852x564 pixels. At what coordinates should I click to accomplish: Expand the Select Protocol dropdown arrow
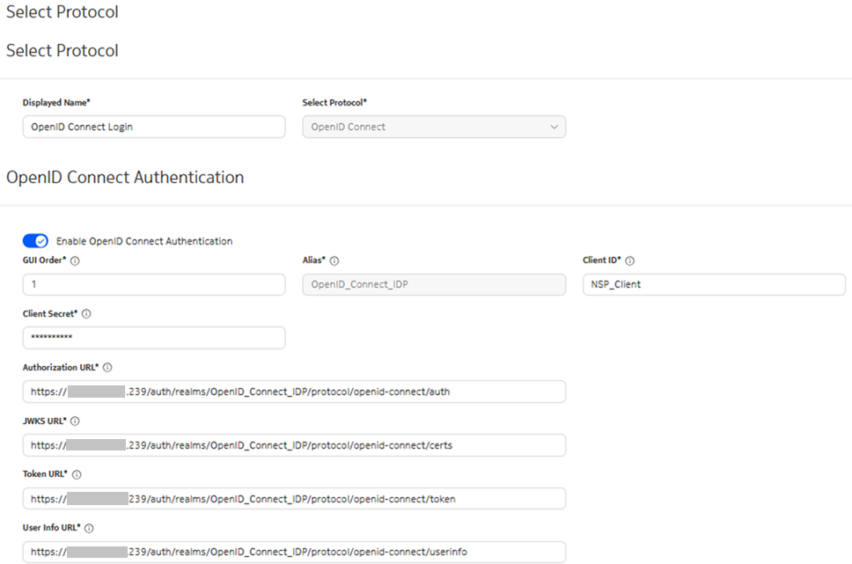click(554, 127)
